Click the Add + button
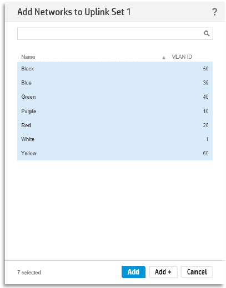The height and width of the screenshot is (288, 226). (x=163, y=272)
